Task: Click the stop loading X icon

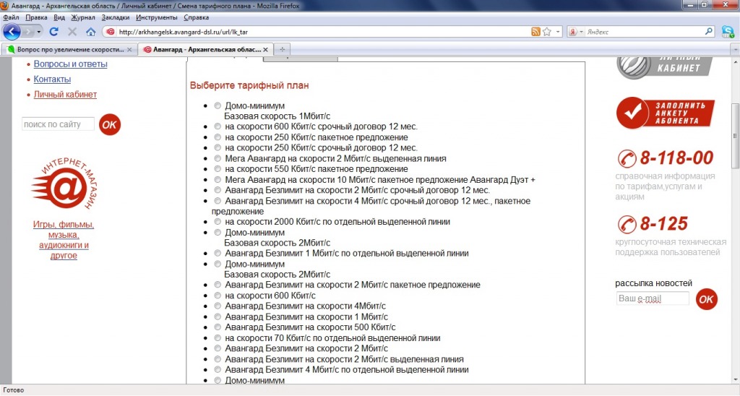Action: (72, 32)
